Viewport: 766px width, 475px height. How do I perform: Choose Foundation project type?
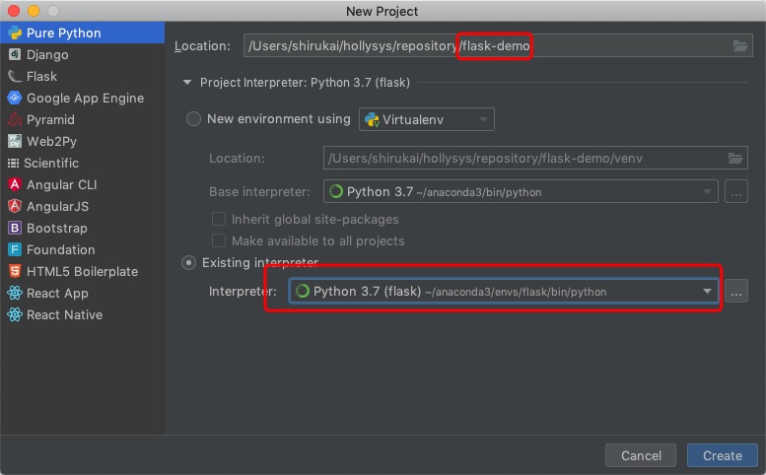point(82,249)
